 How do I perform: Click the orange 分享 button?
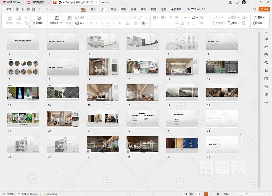pyautogui.click(x=264, y=9)
